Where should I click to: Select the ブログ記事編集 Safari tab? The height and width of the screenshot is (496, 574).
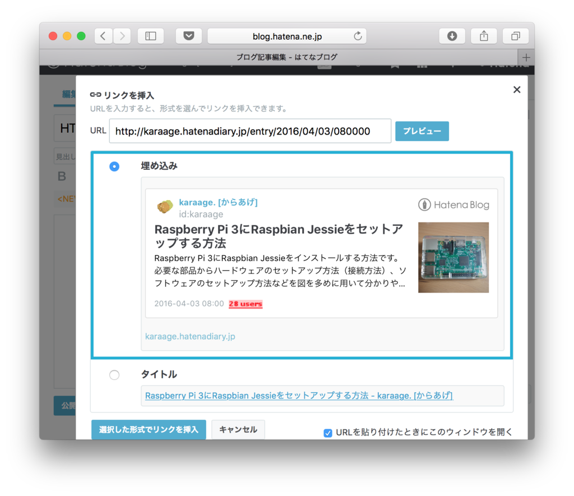tap(286, 57)
